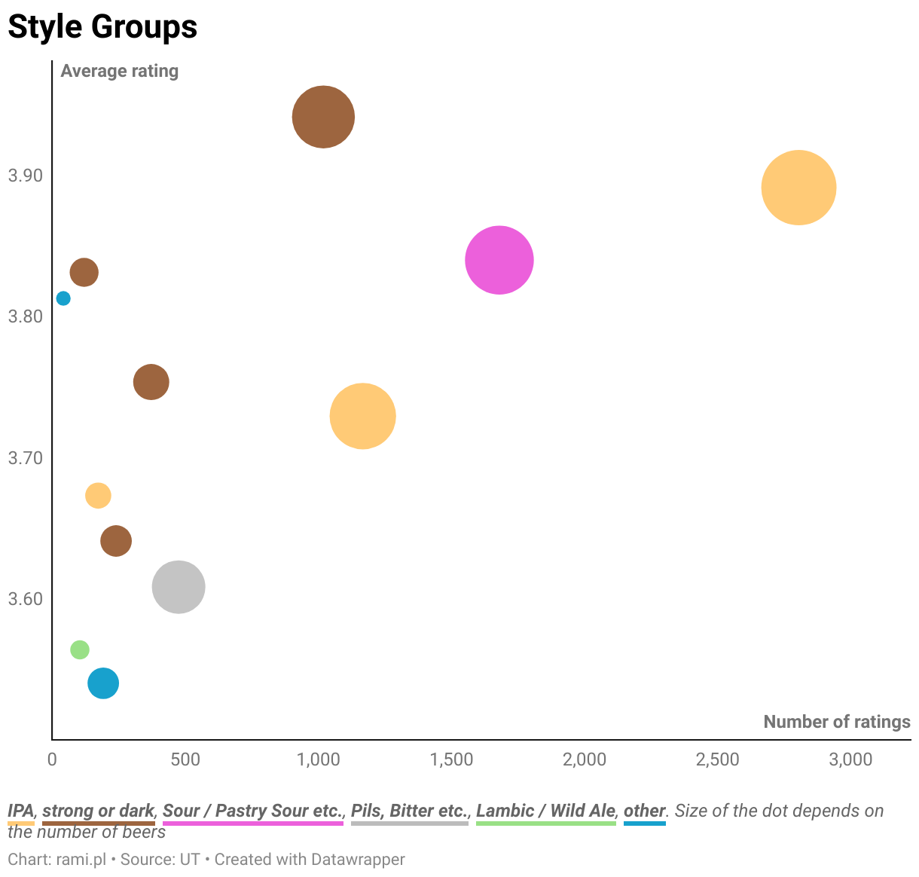919x877 pixels.
Task: Click the green Lambic / Wild Ale bubble
Action: click(x=80, y=649)
